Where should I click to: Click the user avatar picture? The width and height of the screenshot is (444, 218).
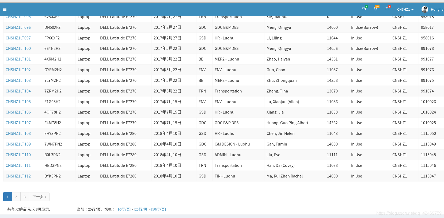tap(425, 9)
